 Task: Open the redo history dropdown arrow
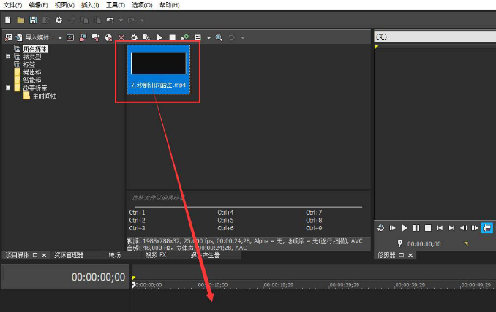tap(142, 20)
